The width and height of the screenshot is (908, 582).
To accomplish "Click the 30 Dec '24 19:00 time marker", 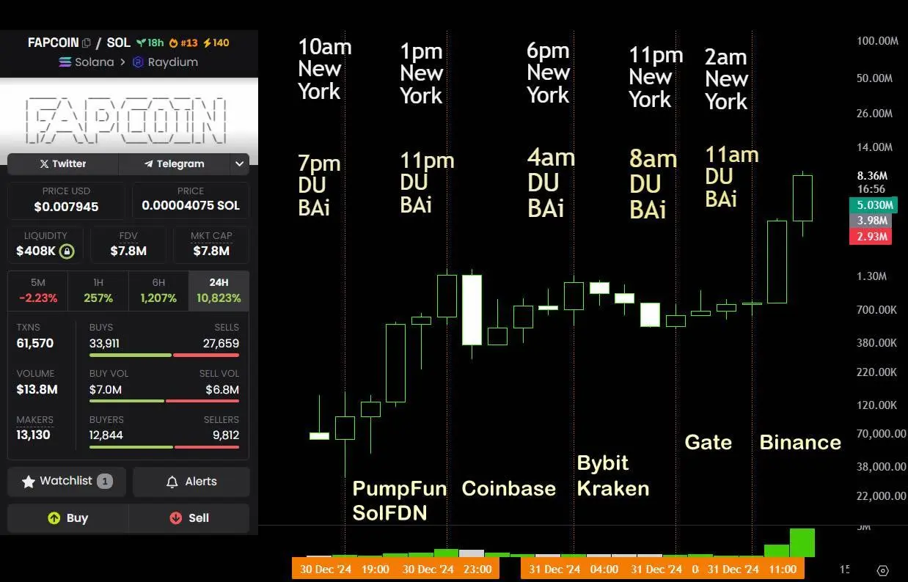I will click(345, 569).
